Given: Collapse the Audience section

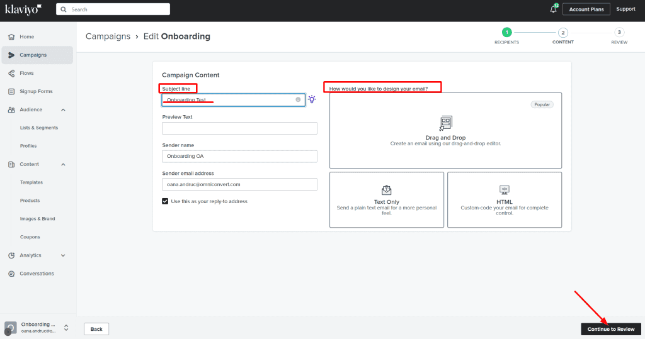Looking at the screenshot, I should pyautogui.click(x=63, y=110).
